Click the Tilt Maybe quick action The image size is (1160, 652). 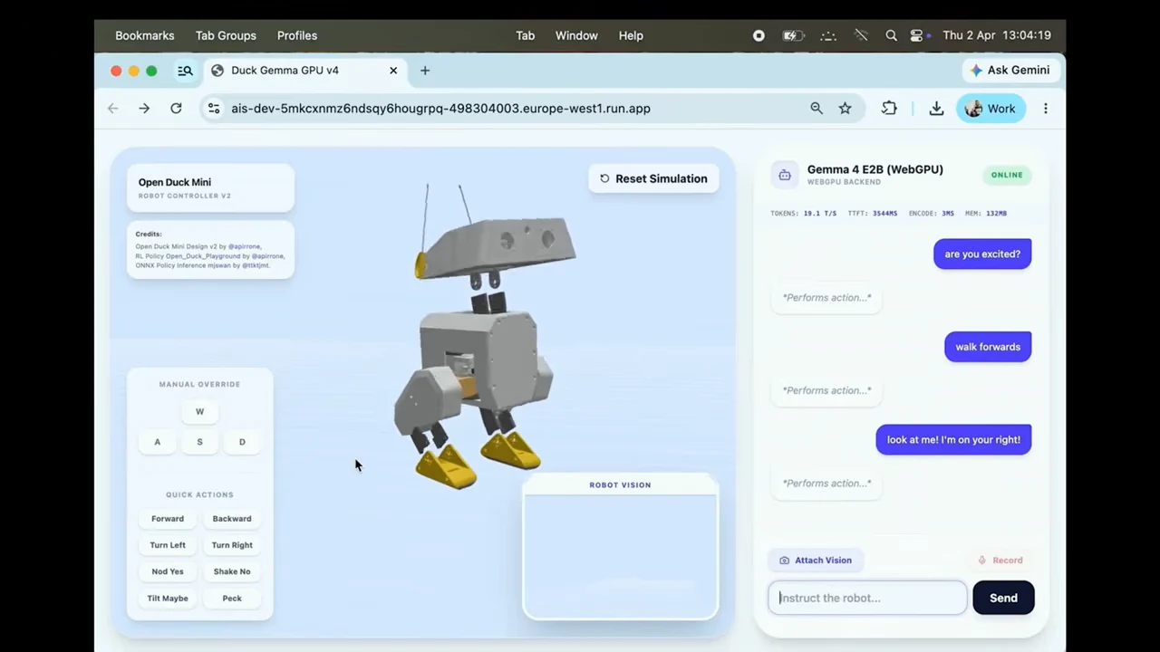coord(168,599)
